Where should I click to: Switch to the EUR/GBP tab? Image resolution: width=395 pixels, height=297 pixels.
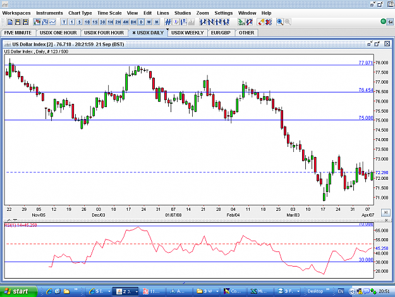[221, 33]
